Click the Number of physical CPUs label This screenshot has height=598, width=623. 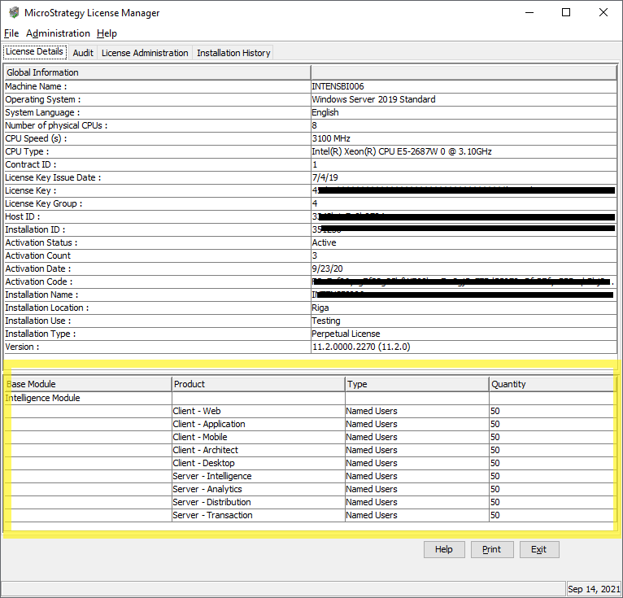coord(56,125)
